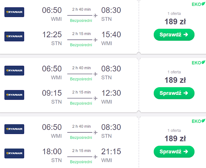The width and height of the screenshot is (206, 168).
Task: Click the airplane icon on the 12:25 flight line
Action: [95, 40]
